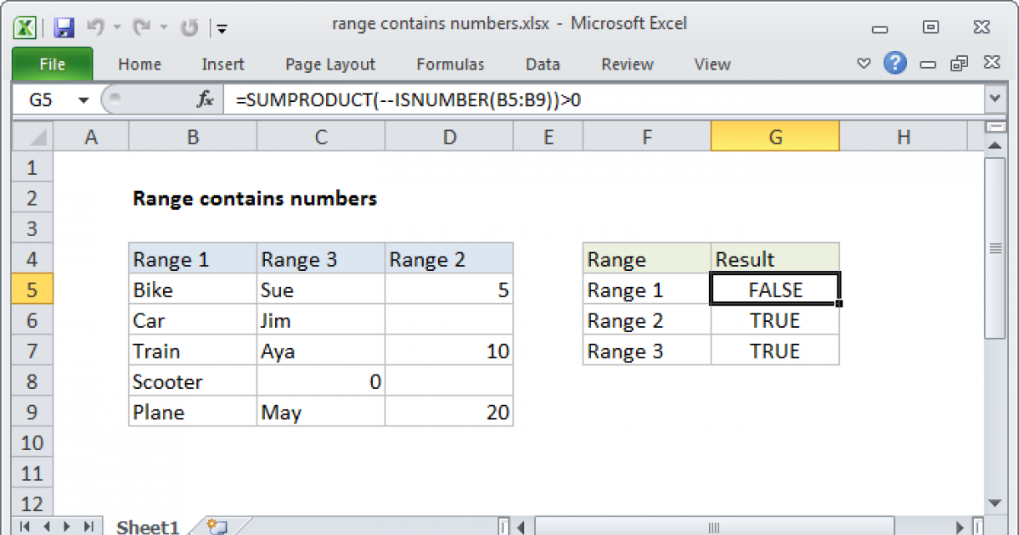1019x535 pixels.
Task: Open Customize Quick Access Toolbar dropdown
Action: point(222,28)
